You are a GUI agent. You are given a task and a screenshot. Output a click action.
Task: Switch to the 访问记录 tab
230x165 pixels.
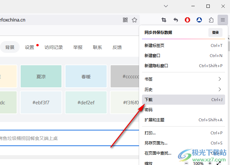pos(54,47)
